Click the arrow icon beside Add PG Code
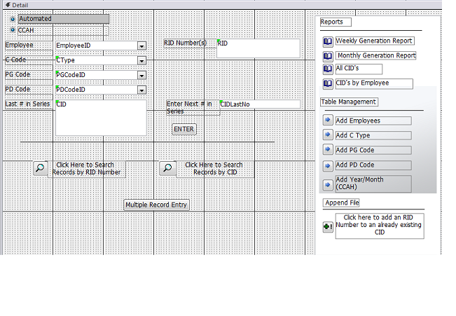This screenshot has width=456, height=316. [x=328, y=149]
